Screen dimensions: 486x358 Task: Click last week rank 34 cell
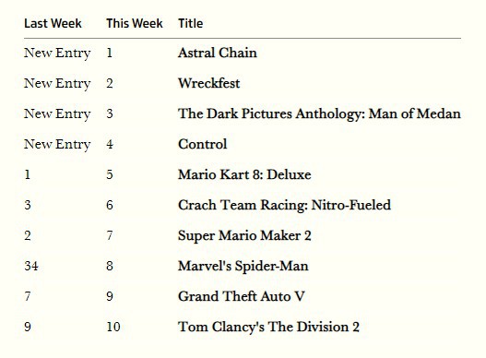tap(31, 266)
